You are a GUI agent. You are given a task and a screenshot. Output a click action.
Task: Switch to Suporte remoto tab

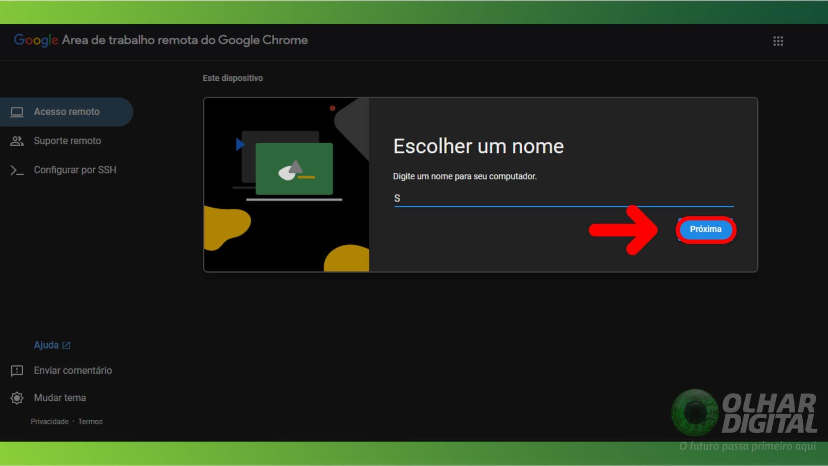(x=67, y=141)
